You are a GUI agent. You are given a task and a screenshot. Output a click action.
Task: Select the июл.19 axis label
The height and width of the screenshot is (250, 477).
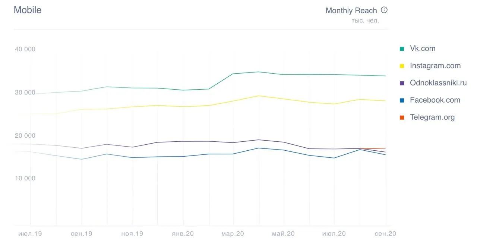(x=30, y=234)
